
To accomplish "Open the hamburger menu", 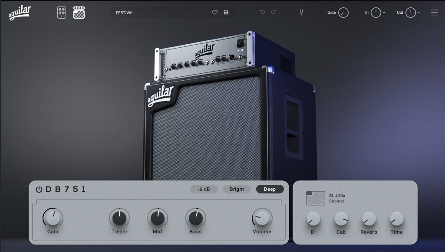I will point(434,13).
